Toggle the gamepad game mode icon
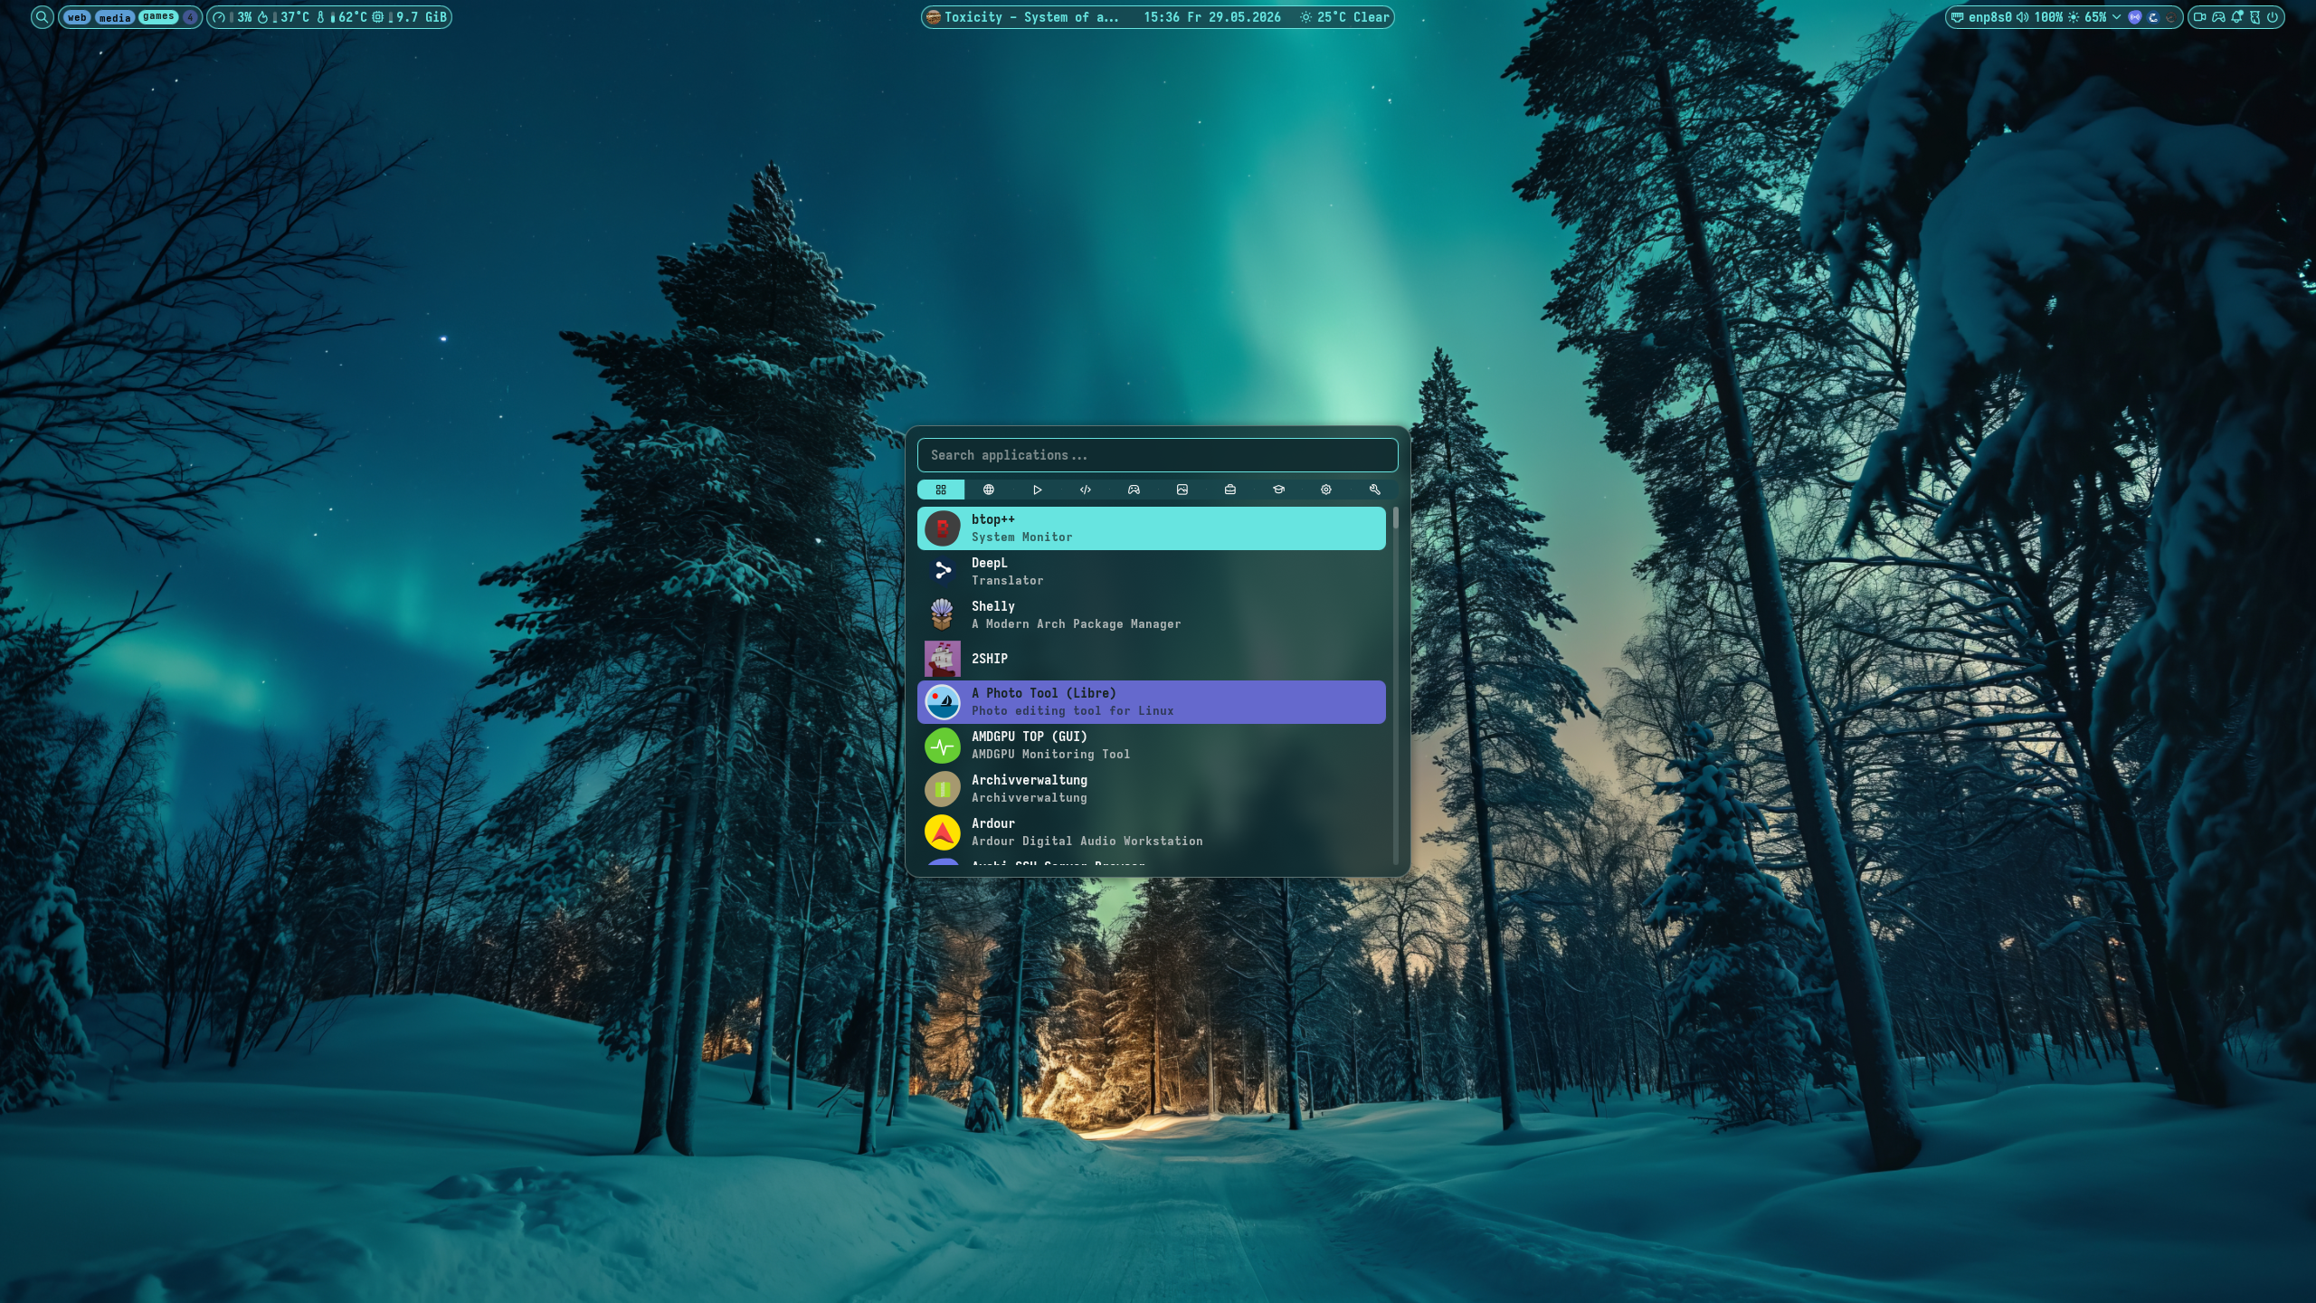The height and width of the screenshot is (1303, 2316). click(x=2218, y=17)
